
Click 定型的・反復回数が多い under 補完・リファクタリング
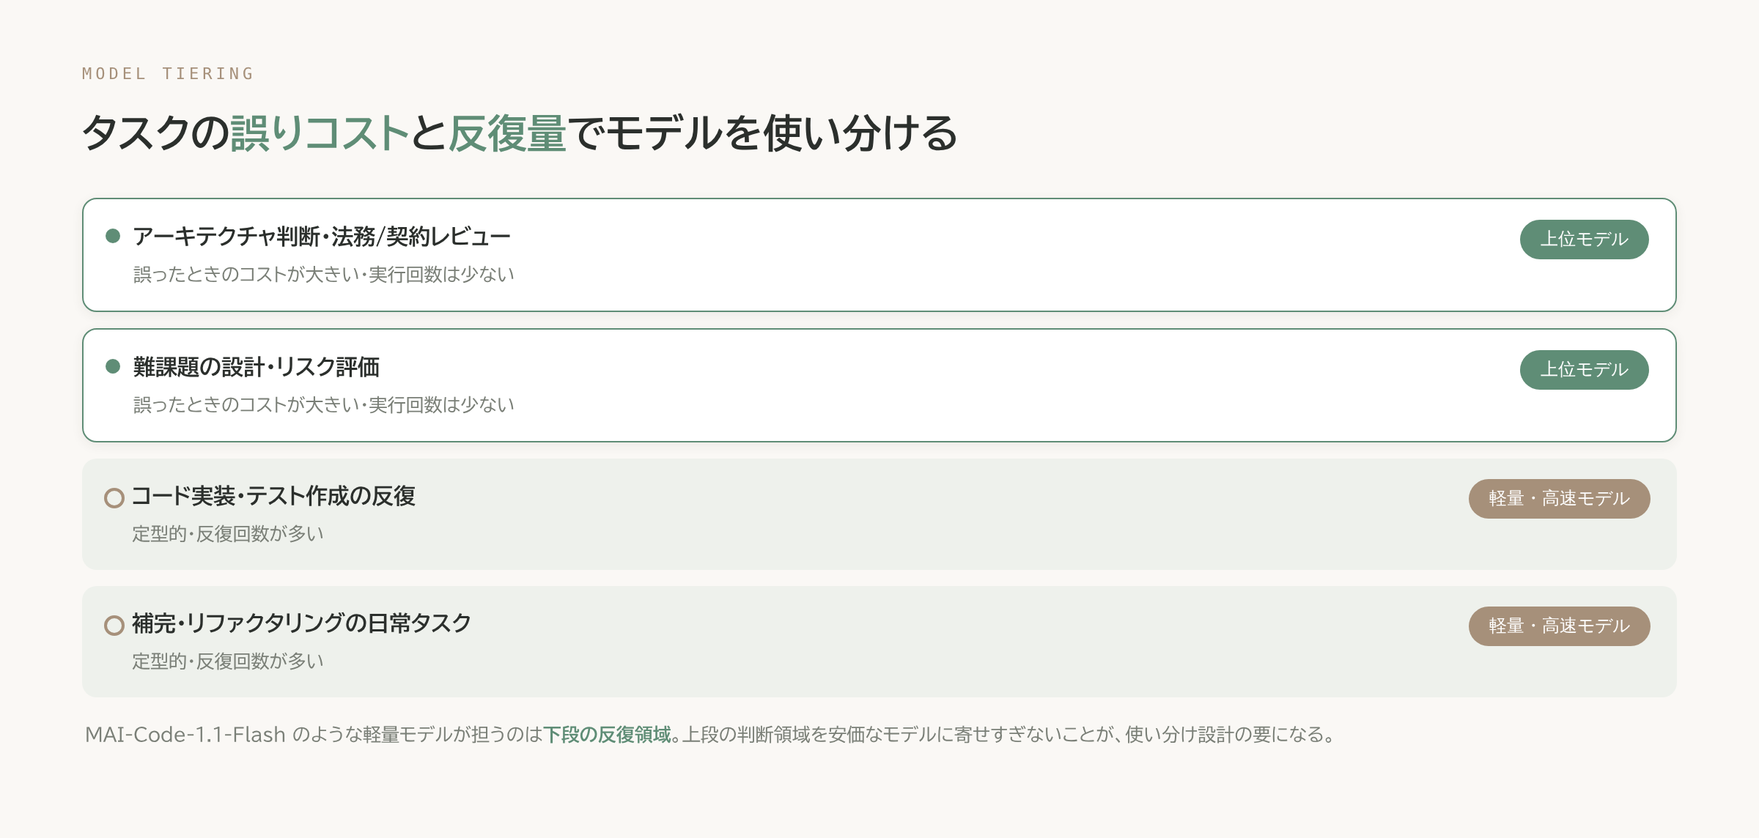pos(227,661)
